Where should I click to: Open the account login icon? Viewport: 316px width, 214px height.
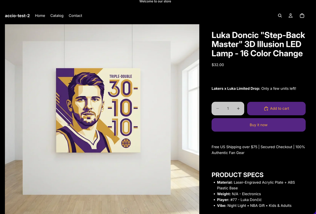coord(290,15)
